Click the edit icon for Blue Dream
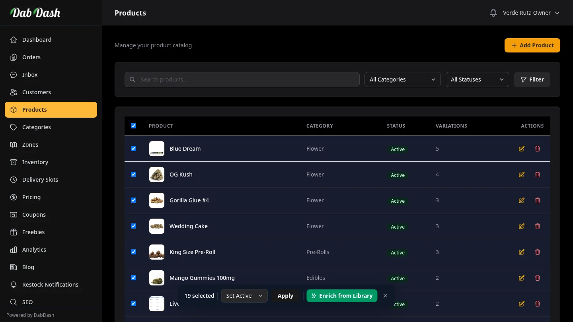This screenshot has height=322, width=573. coord(521,149)
